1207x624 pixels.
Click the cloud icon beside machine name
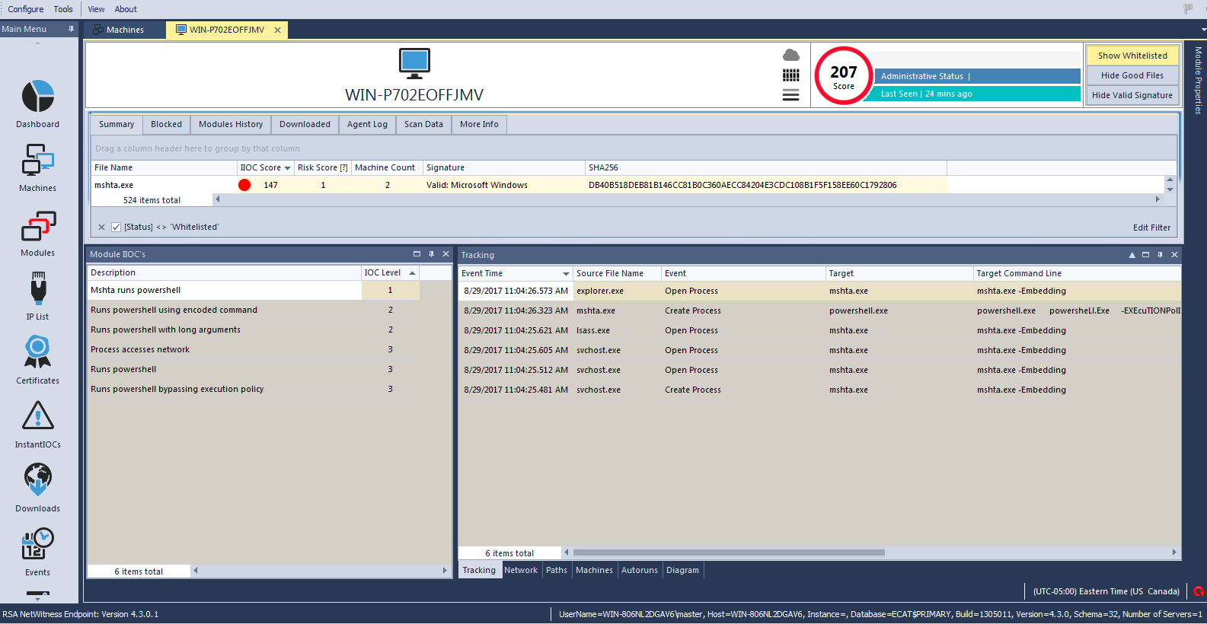tap(791, 55)
